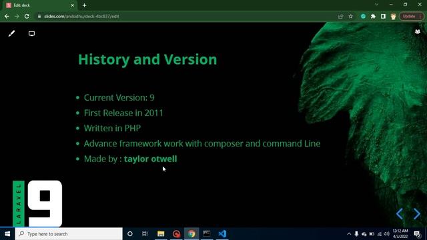Open the Windows Start menu
The width and height of the screenshot is (427, 240).
point(7,234)
